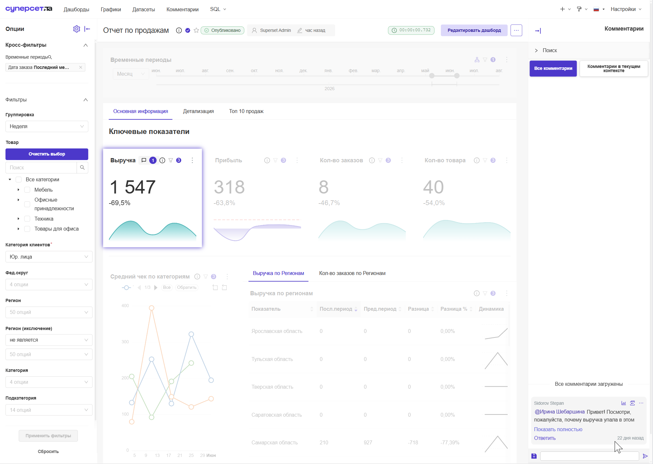Expand the Категория клиентов Юр. лица dropdown

tap(49, 257)
